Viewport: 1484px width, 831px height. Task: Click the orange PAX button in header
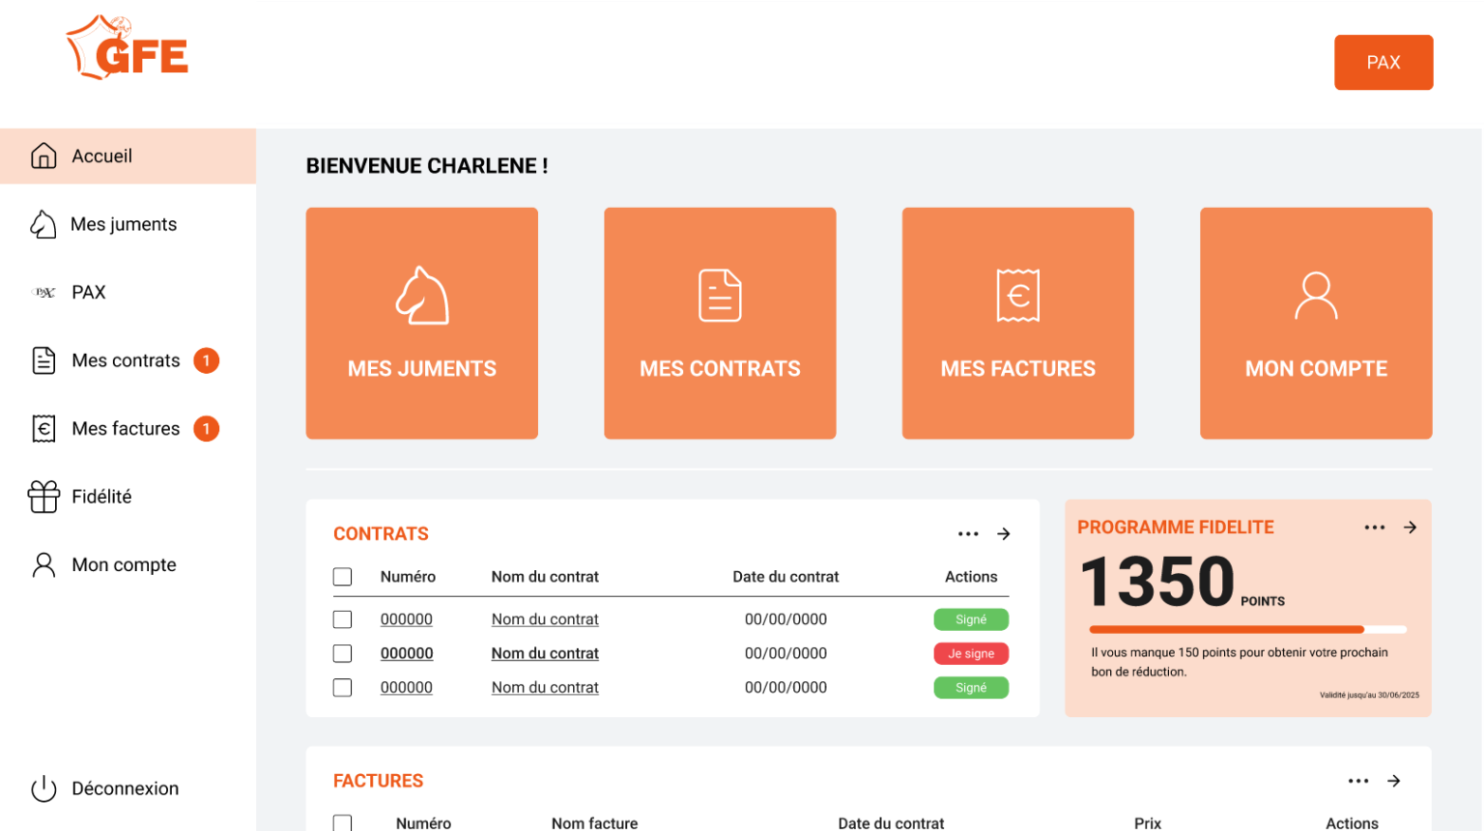1383,63
